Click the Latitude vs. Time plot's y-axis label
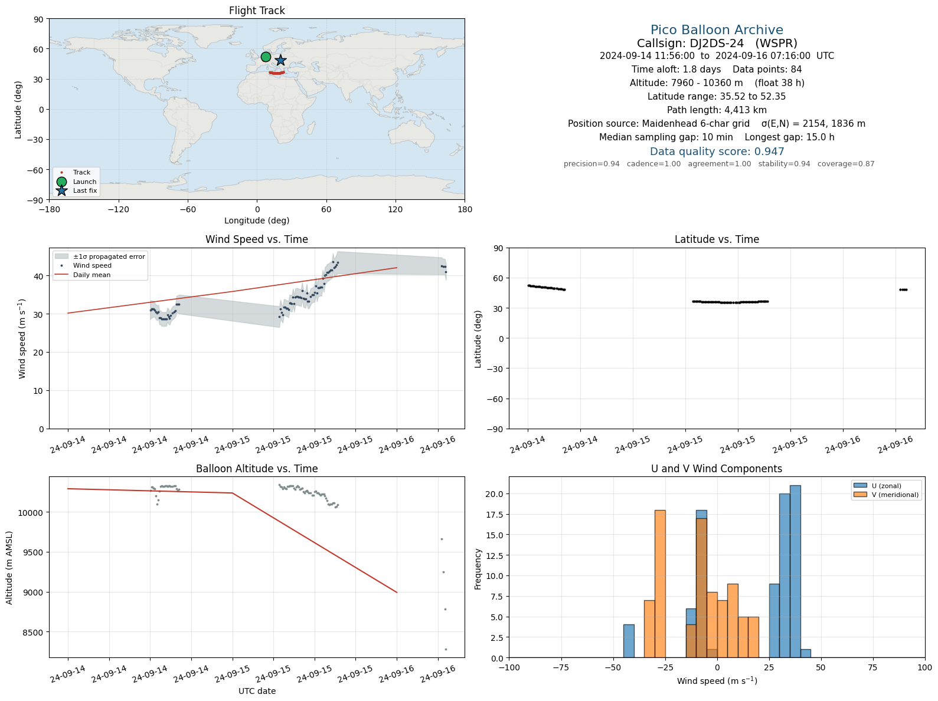Viewport: 938px width, 701px height. coord(478,338)
